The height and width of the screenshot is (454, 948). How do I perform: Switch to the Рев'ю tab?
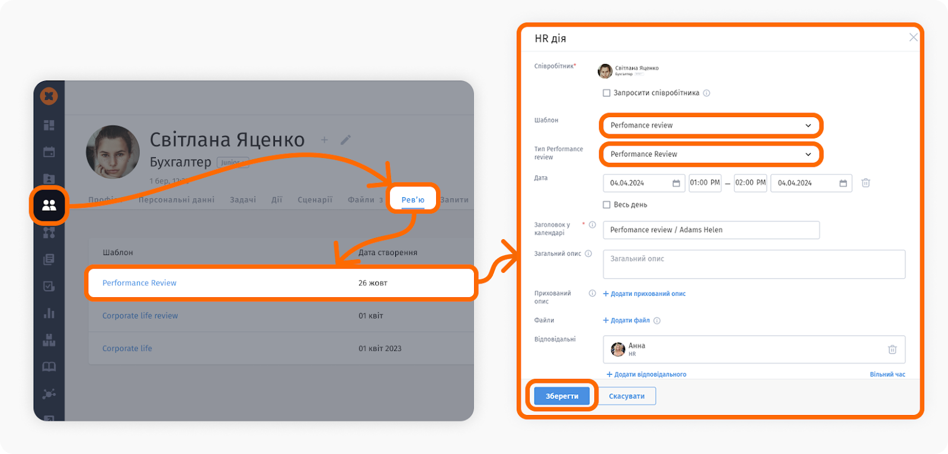[413, 199]
